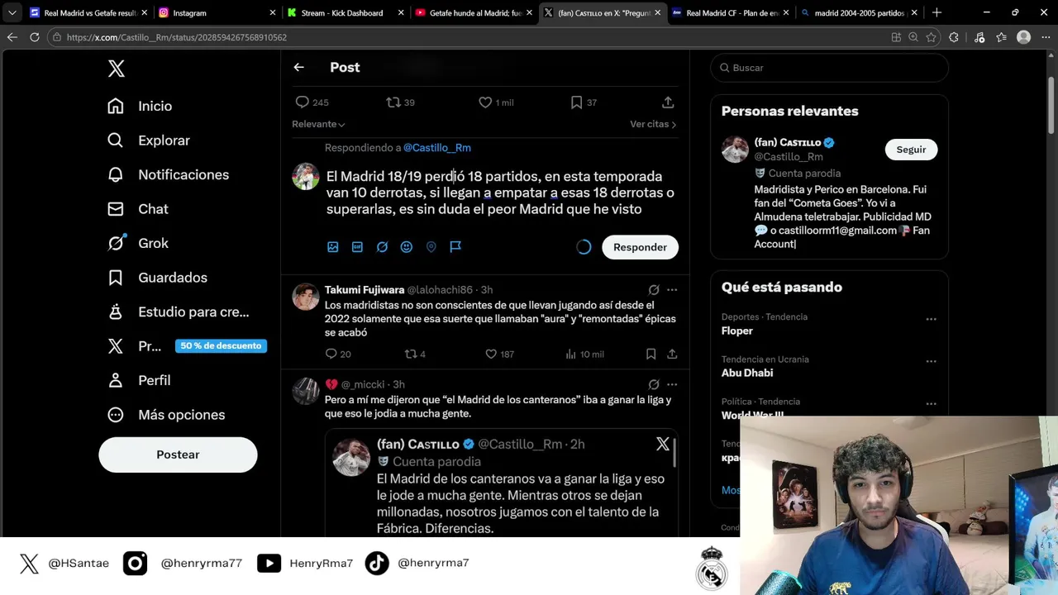Switch to Real Madrid vs Getafe tab

tap(88, 13)
